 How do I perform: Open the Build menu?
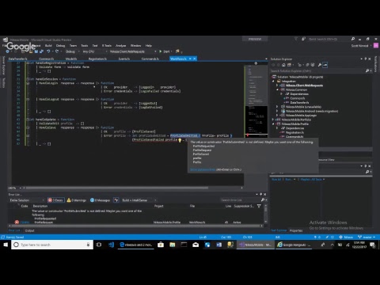point(48,46)
